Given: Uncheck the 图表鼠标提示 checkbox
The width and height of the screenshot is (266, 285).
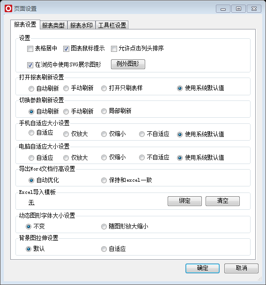Looking at the screenshot, I should point(66,49).
